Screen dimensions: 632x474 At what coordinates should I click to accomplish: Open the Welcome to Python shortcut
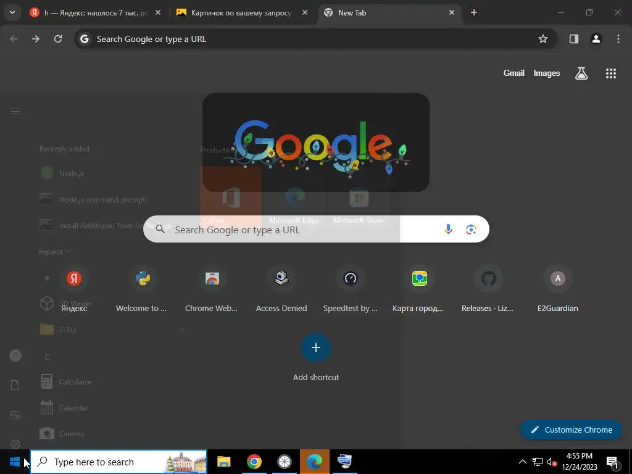141,288
